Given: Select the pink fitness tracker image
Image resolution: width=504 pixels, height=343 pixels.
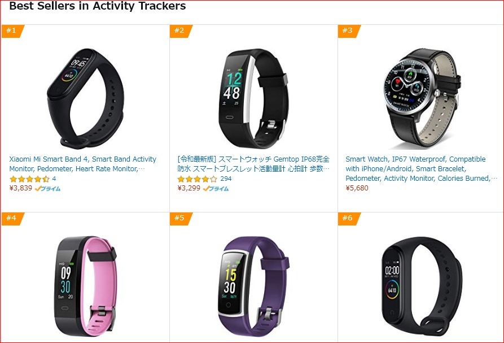Looking at the screenshot, I should (x=85, y=286).
